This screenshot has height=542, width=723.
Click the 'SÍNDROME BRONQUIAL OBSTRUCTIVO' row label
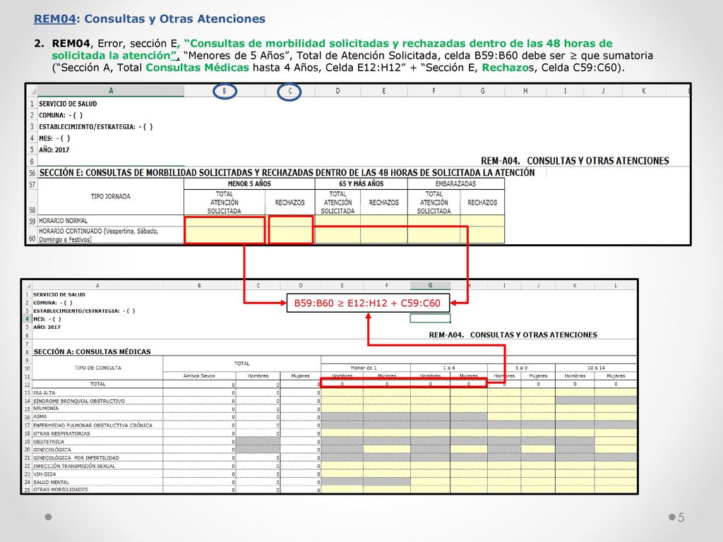point(79,401)
